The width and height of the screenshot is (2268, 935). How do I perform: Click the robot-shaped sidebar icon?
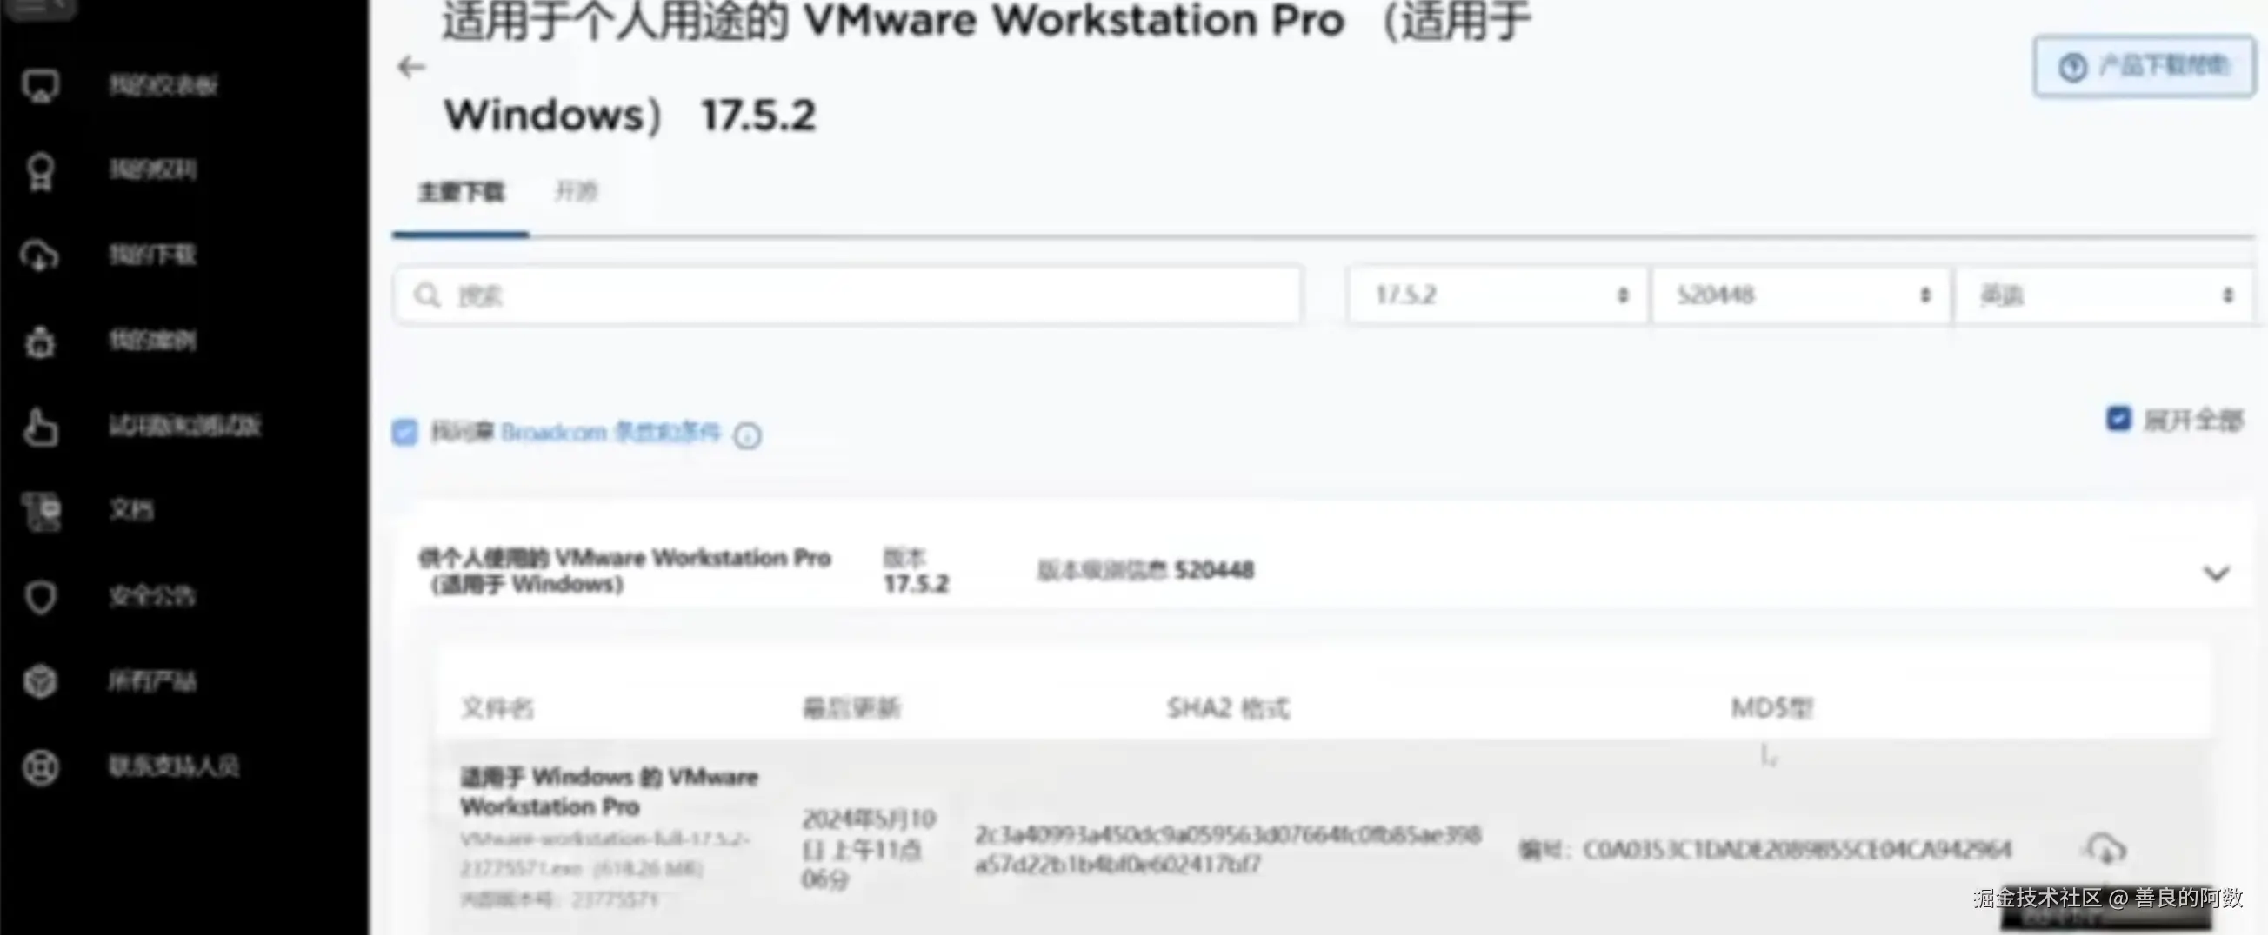click(41, 342)
